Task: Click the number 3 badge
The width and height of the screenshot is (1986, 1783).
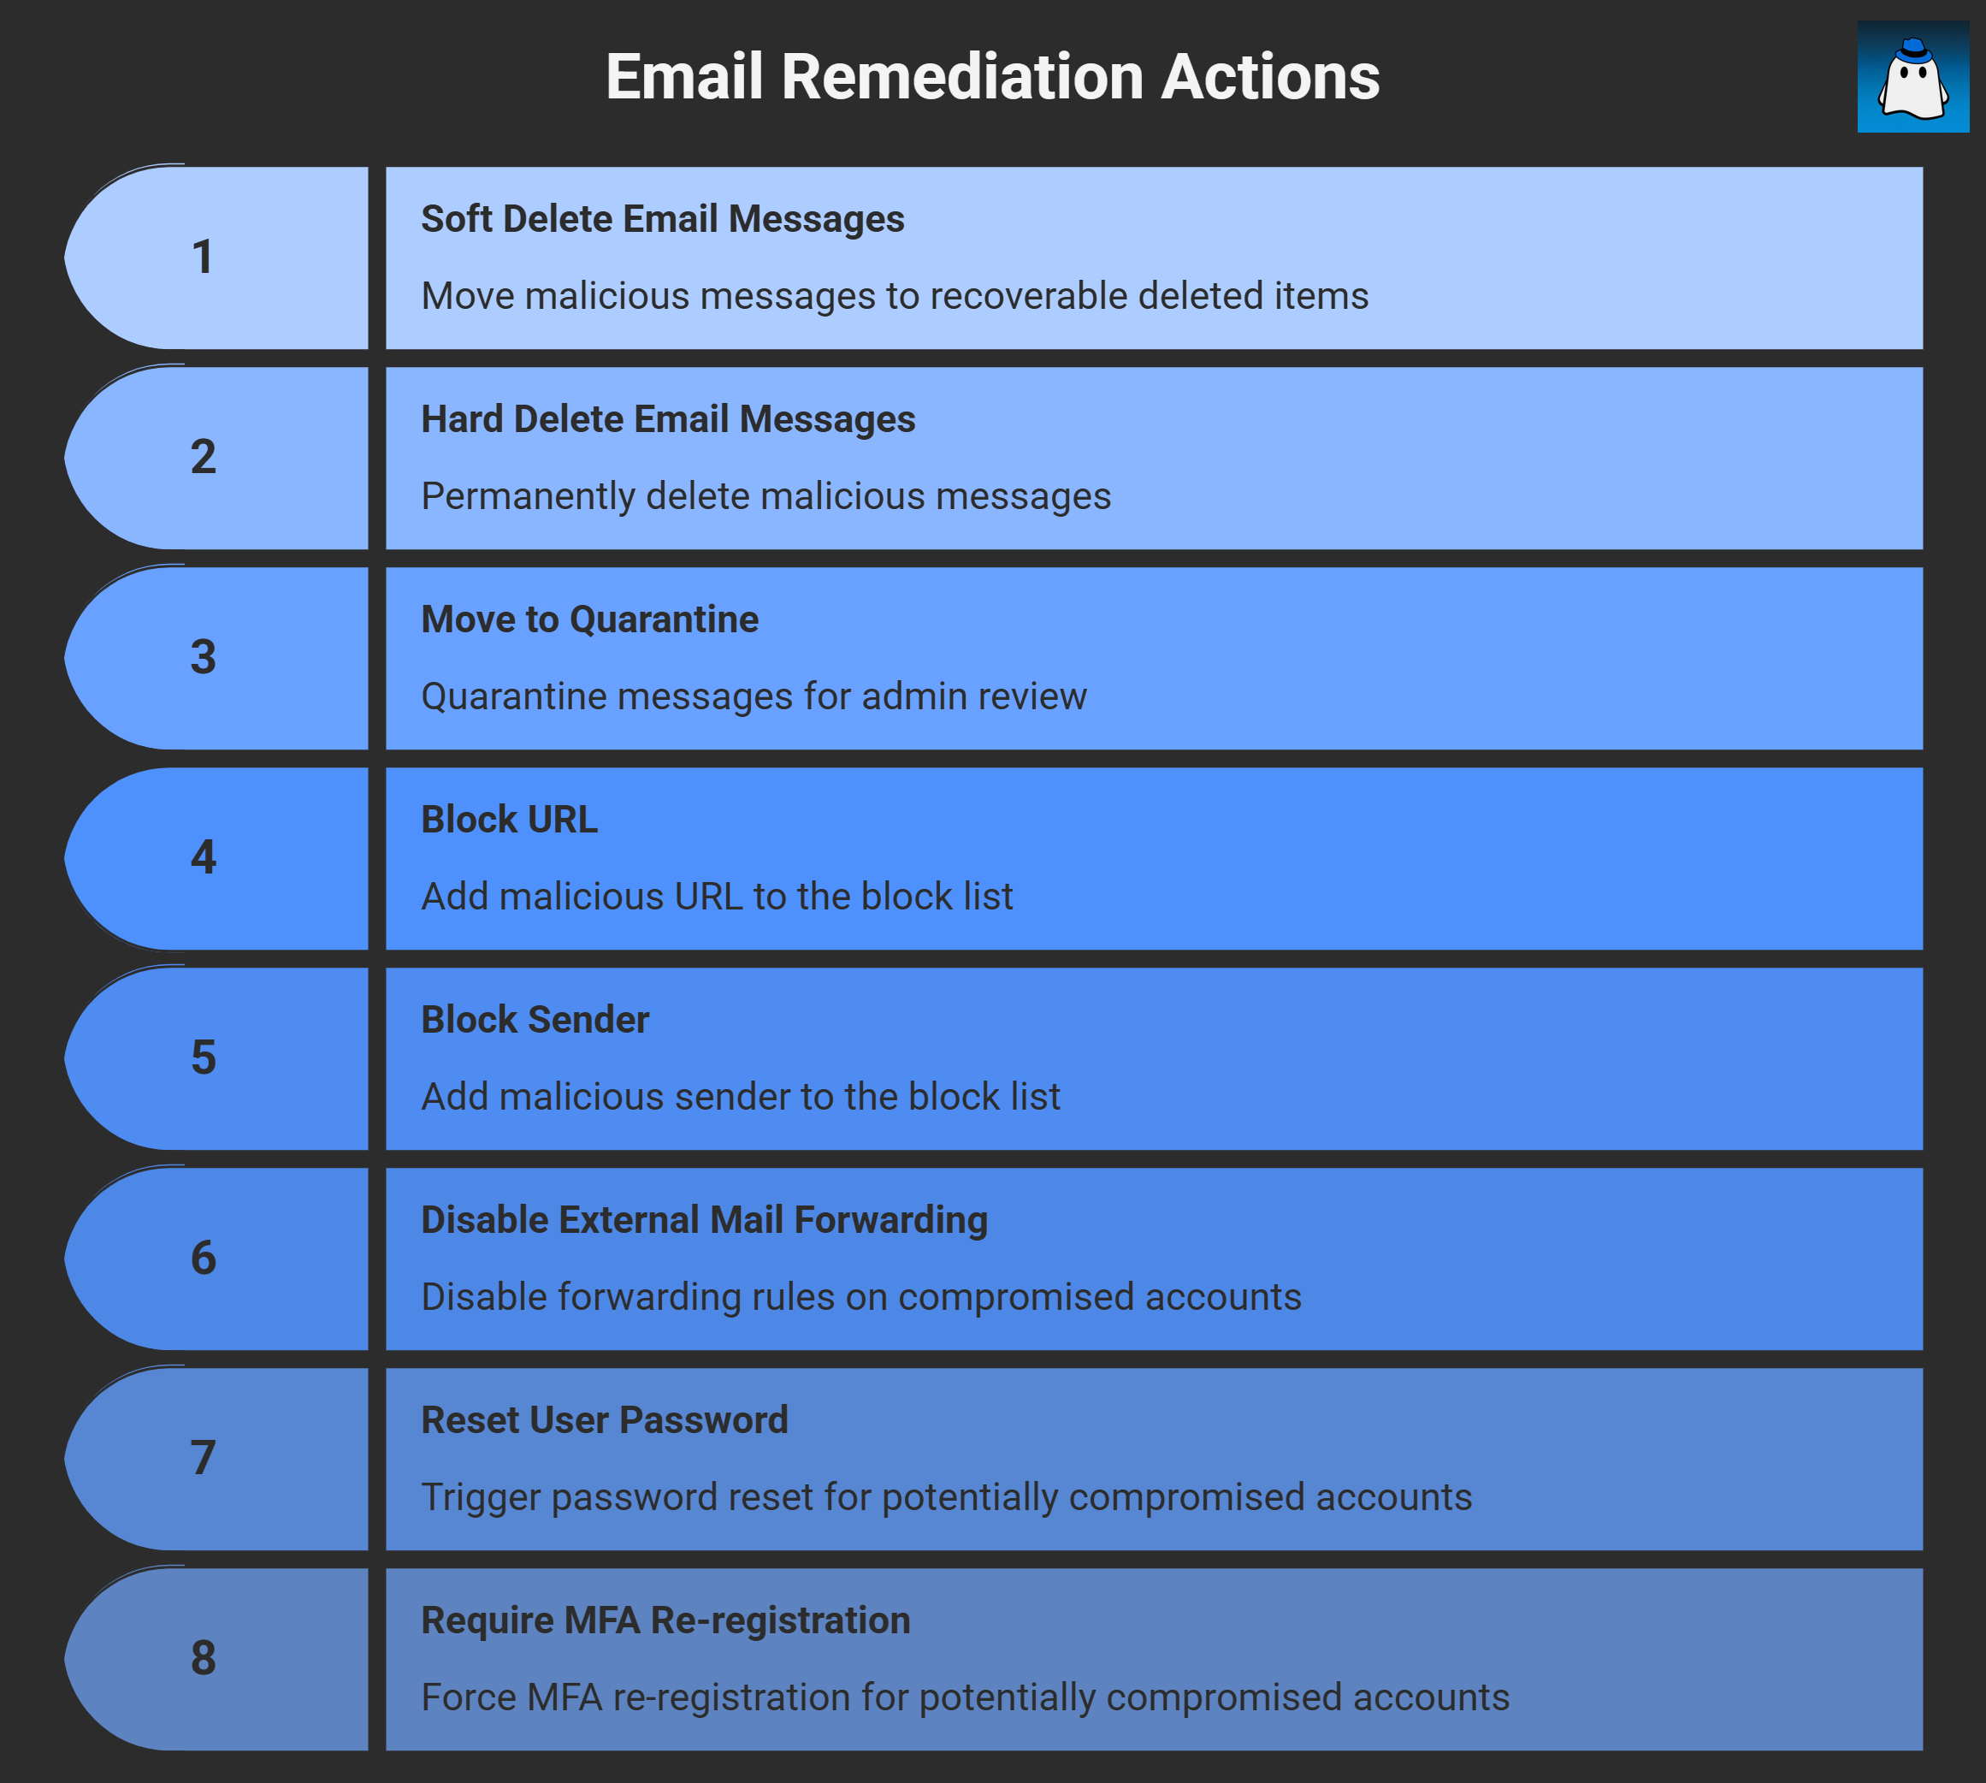Action: (216, 657)
